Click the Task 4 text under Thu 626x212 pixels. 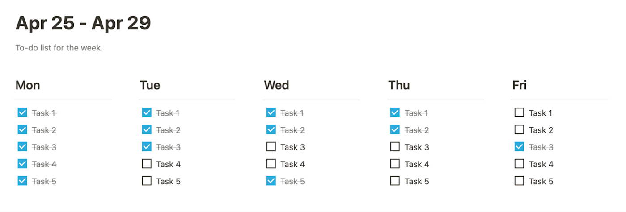[x=417, y=164]
